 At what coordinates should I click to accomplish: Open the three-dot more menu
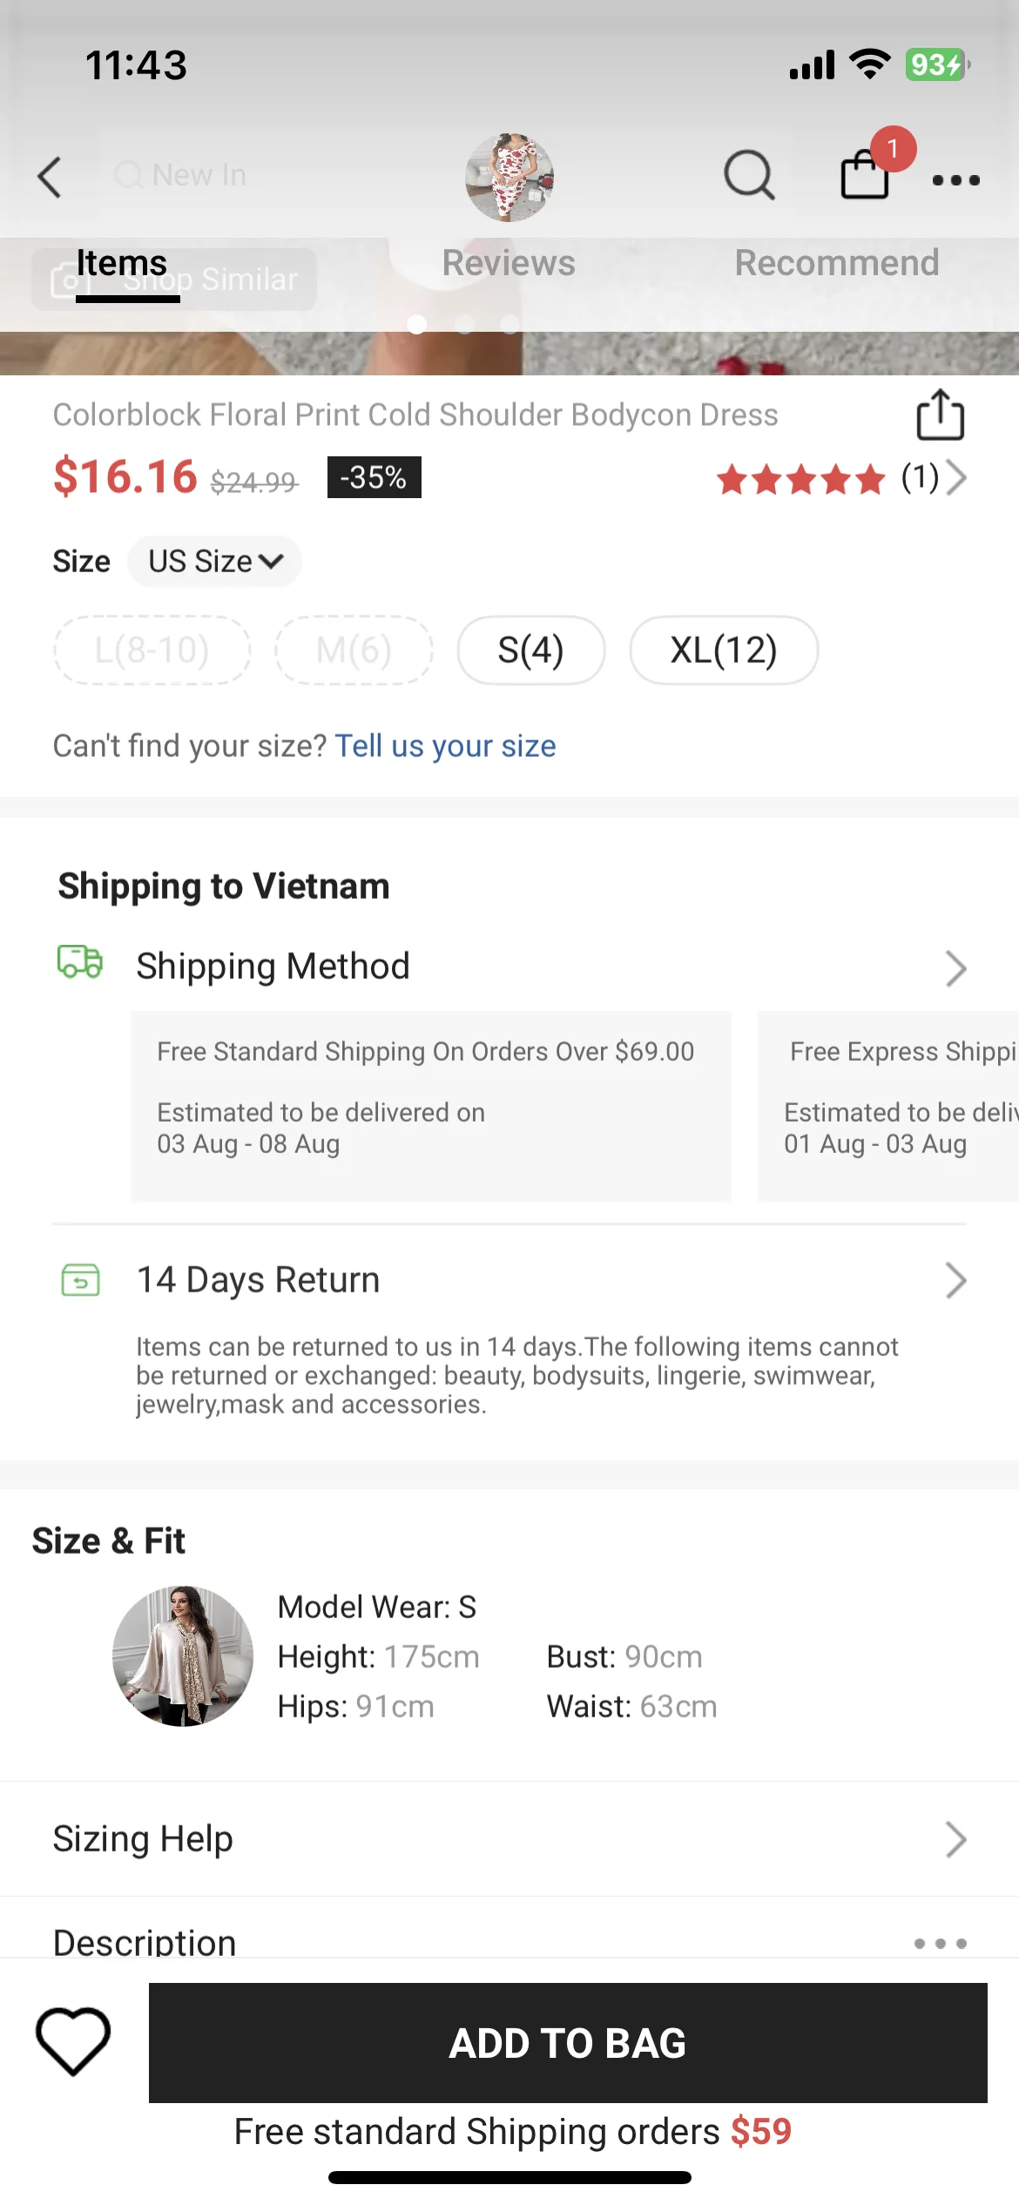coord(955,180)
